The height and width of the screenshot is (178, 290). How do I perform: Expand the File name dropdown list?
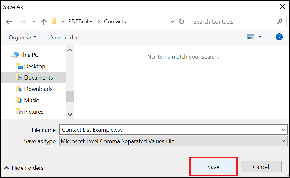(283, 130)
